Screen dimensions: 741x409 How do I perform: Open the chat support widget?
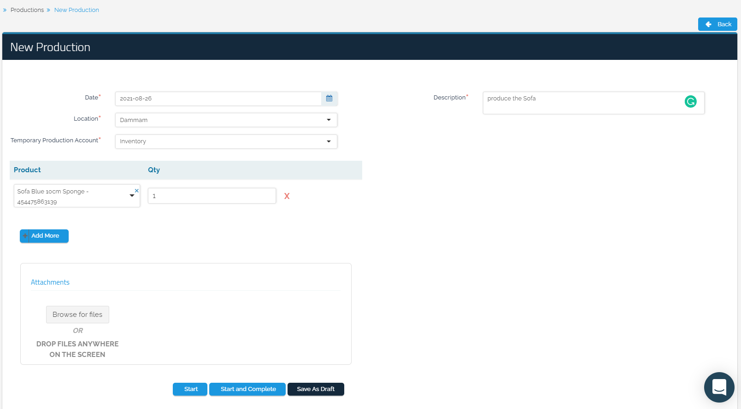pyautogui.click(x=719, y=387)
